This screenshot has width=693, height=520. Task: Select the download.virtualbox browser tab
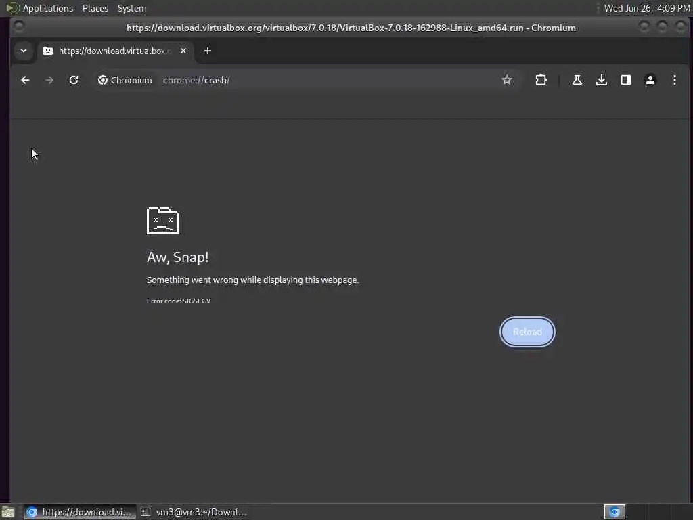click(115, 51)
